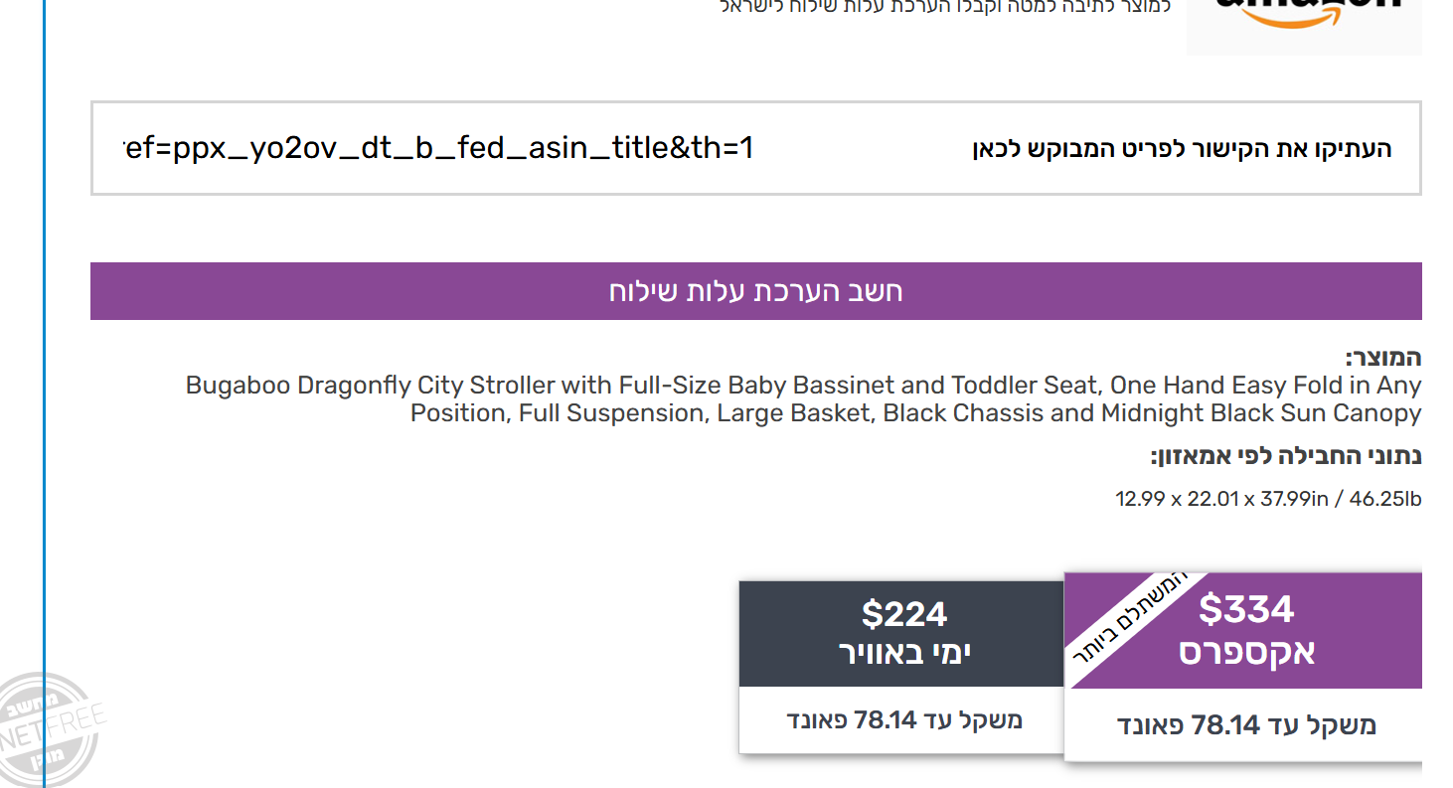Click the blue vertical line at left edge

[x=45, y=397]
